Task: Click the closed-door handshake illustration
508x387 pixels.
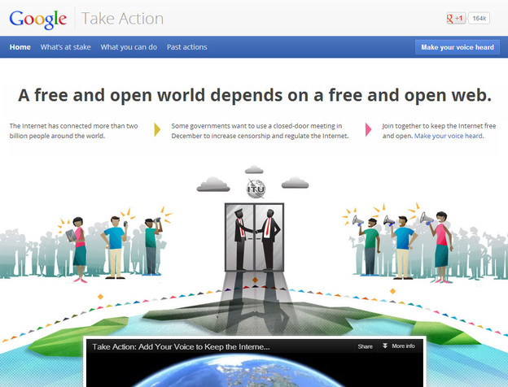Action: (x=254, y=237)
